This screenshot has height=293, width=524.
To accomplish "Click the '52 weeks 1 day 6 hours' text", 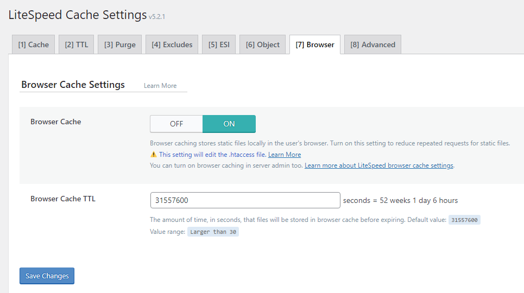I will tap(419, 200).
